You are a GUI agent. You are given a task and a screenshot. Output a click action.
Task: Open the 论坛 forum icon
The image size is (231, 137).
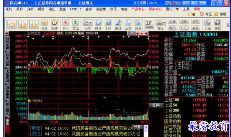208,25
